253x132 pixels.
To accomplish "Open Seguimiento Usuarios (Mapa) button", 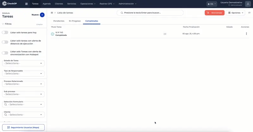I will click(x=23, y=128).
